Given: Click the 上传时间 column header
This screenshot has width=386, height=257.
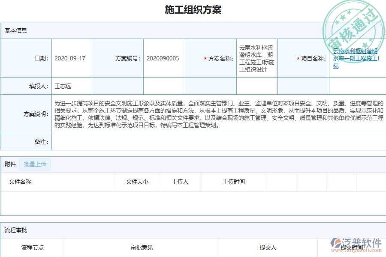Looking at the screenshot, I should [x=234, y=182].
